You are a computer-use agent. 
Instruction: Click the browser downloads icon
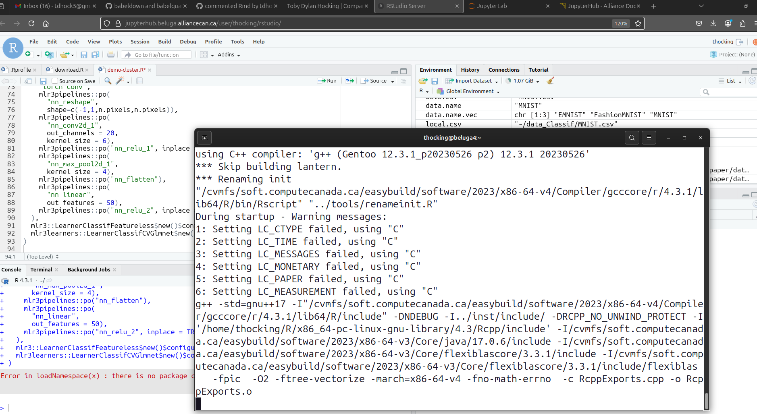click(x=713, y=23)
